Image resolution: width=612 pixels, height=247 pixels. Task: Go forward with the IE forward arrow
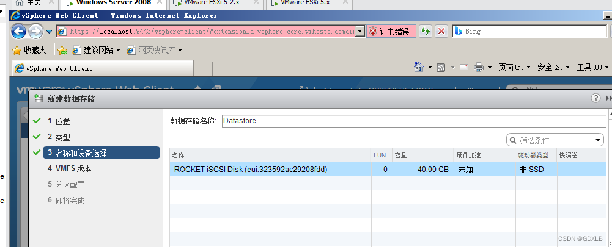click(x=35, y=31)
